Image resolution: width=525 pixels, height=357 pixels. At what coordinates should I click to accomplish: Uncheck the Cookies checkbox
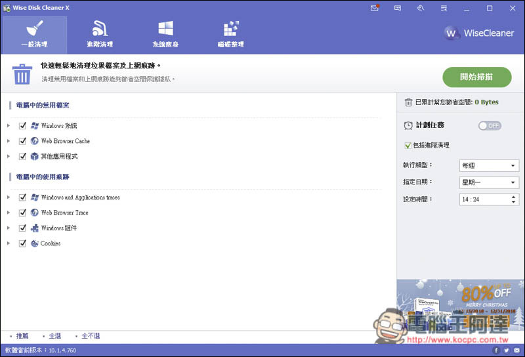[x=22, y=243]
